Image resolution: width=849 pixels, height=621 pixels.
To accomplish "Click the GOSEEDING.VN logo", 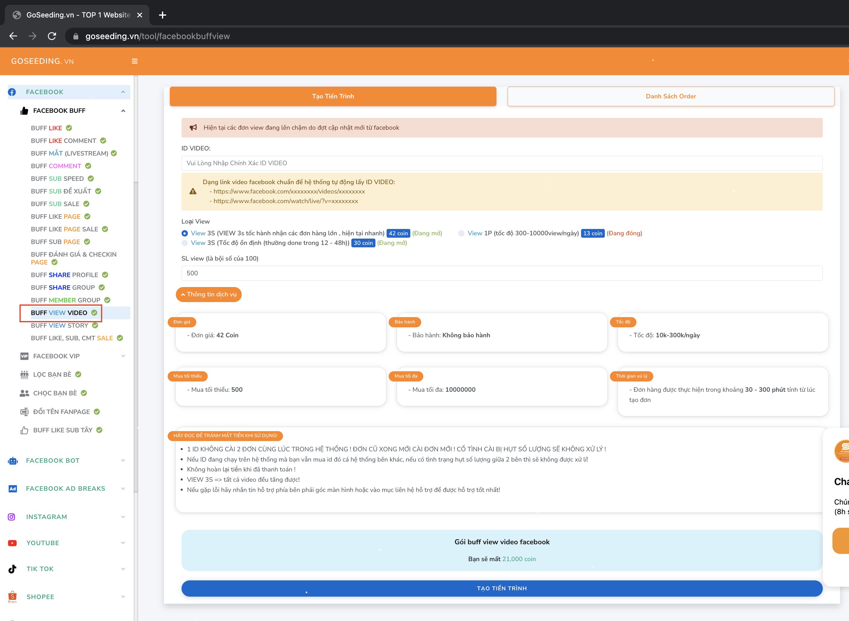I will [42, 61].
